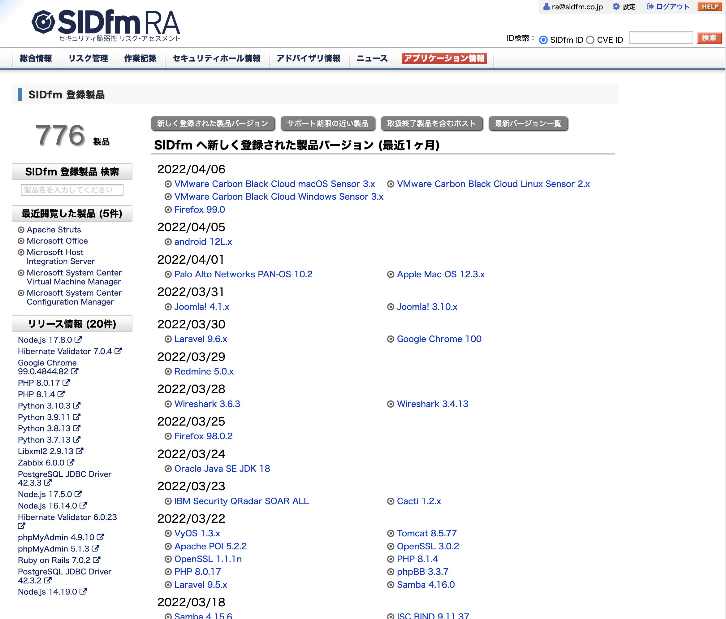Screen dimensions: 726x619
Task: Open the Node.js 16.14.0 release link
Action: click(47, 505)
